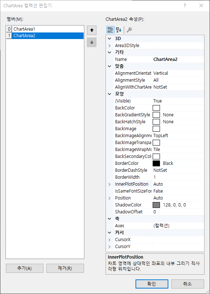Select the CursorY property label

123,247
